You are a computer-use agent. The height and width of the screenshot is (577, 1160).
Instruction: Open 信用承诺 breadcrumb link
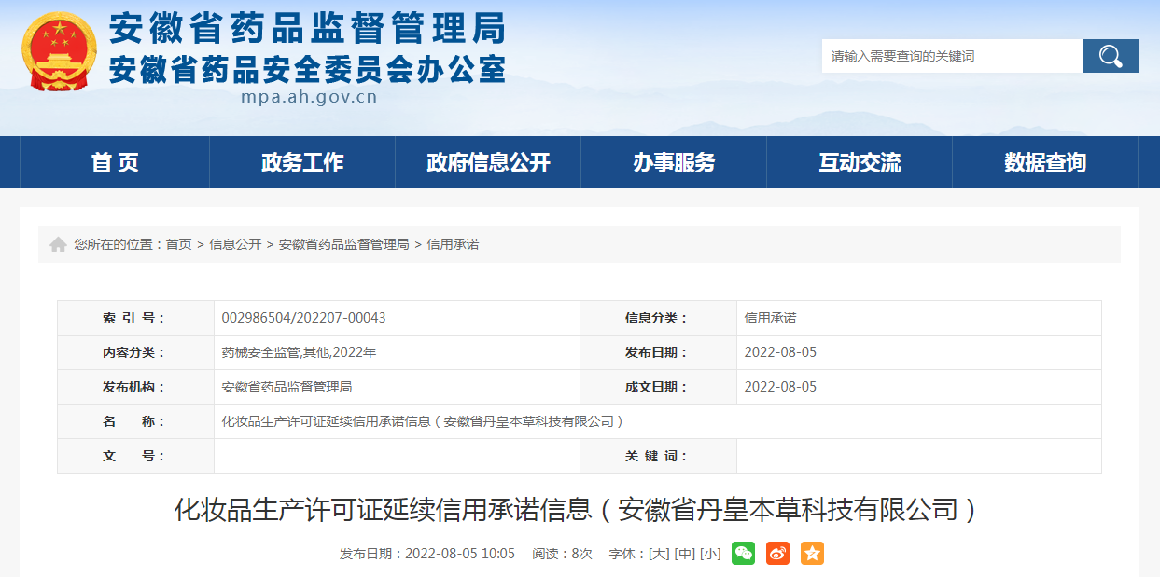tap(453, 244)
